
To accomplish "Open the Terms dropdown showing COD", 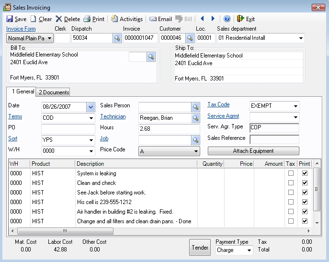I will click(91, 118).
